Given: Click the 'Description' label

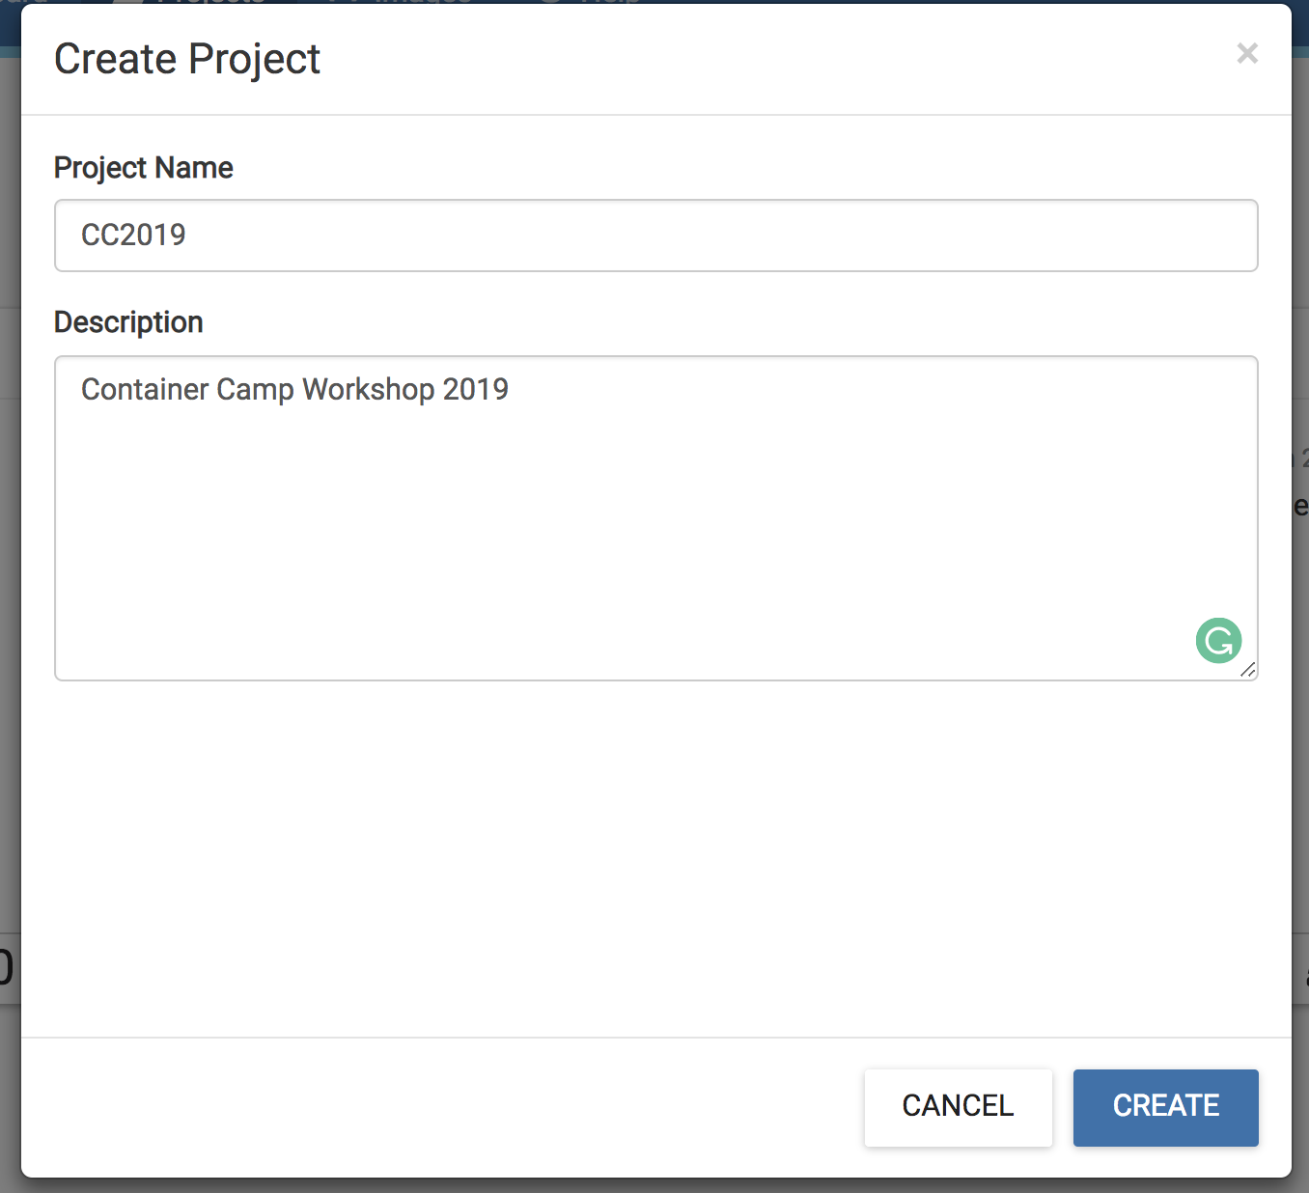Looking at the screenshot, I should tap(128, 322).
